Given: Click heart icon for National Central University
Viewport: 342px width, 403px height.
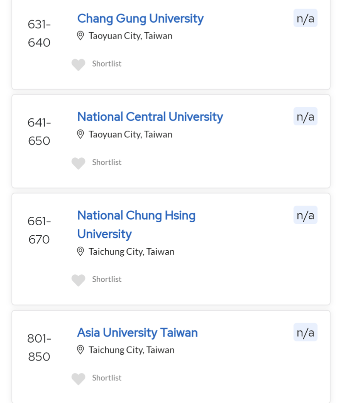Looking at the screenshot, I should pos(78,163).
